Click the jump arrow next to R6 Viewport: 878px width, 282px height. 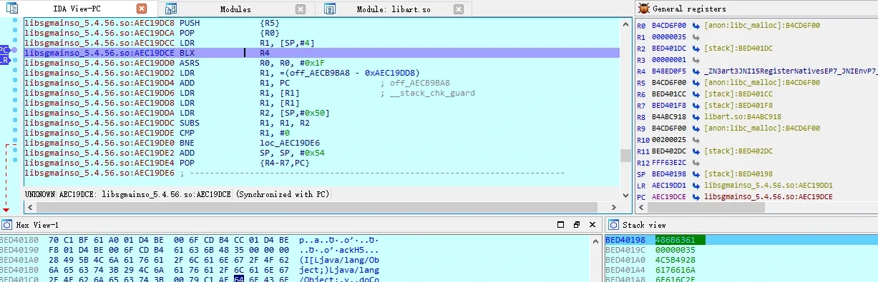point(696,94)
